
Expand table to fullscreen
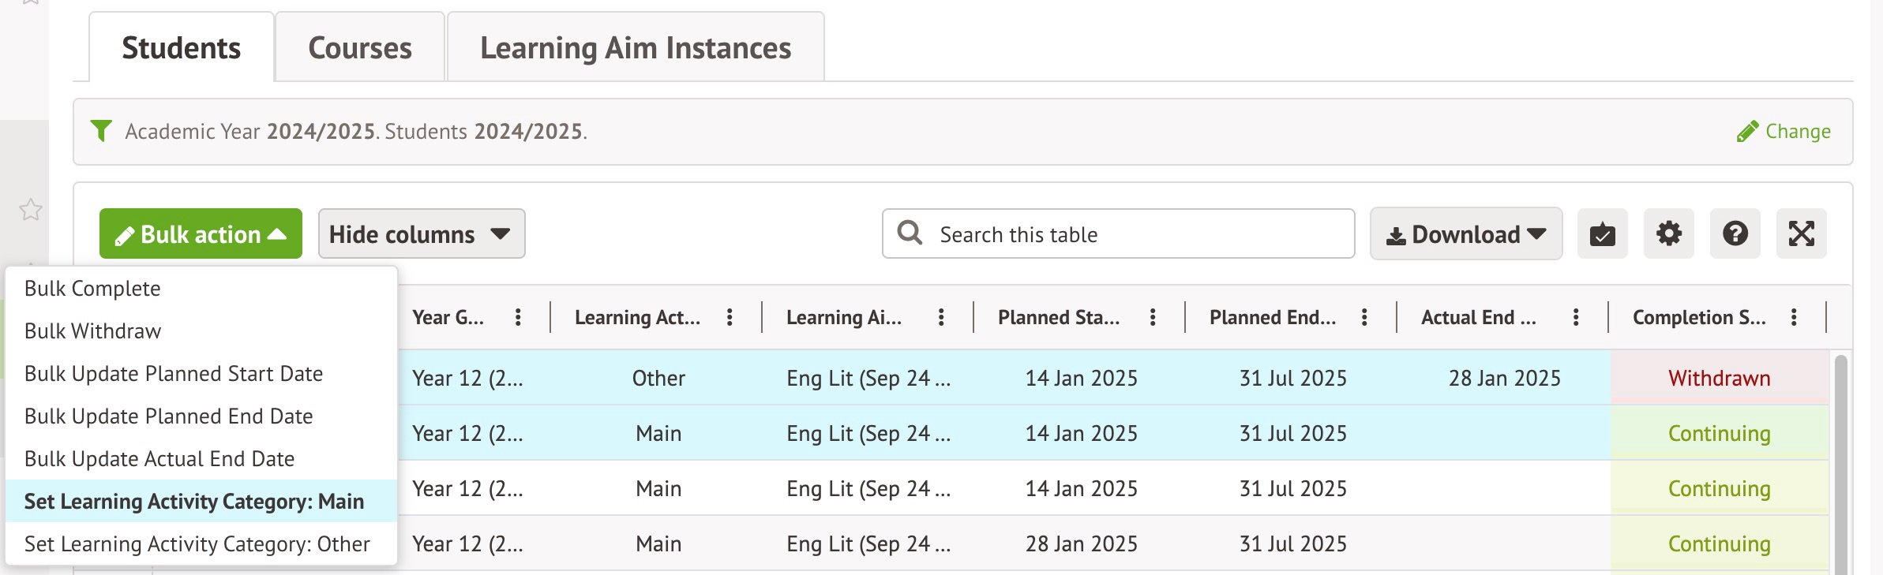[x=1801, y=234]
